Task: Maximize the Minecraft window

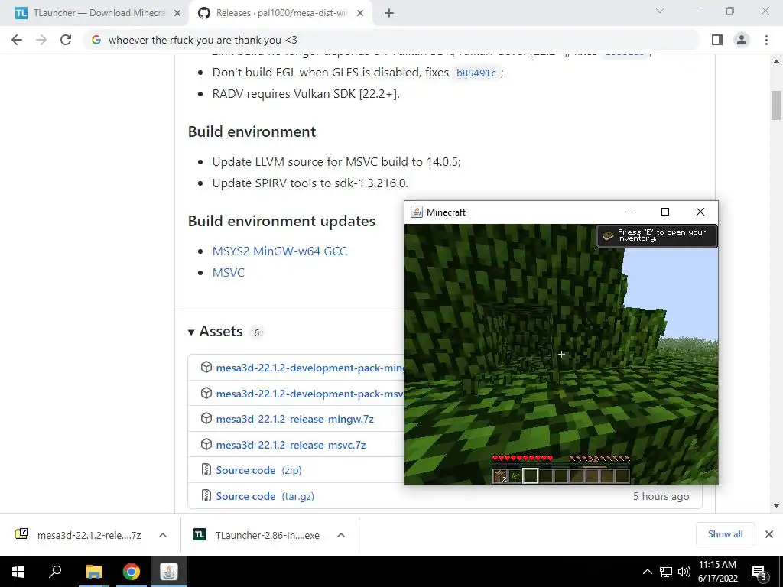Action: 665,212
